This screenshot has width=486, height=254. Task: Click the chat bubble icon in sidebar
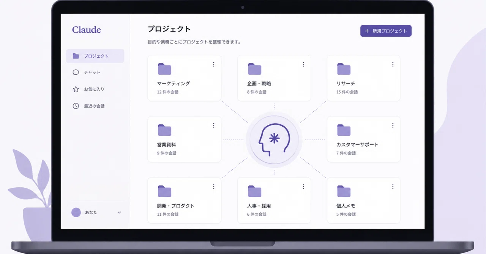pyautogui.click(x=76, y=72)
